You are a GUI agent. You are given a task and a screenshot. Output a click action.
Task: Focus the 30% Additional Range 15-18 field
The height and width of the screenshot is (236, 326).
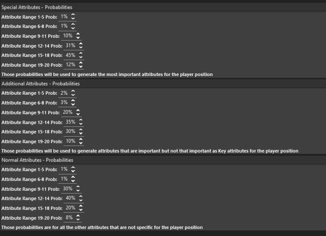71,132
